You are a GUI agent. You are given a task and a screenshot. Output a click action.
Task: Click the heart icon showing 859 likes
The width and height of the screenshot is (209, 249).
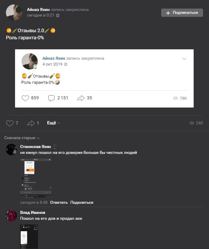click(26, 98)
